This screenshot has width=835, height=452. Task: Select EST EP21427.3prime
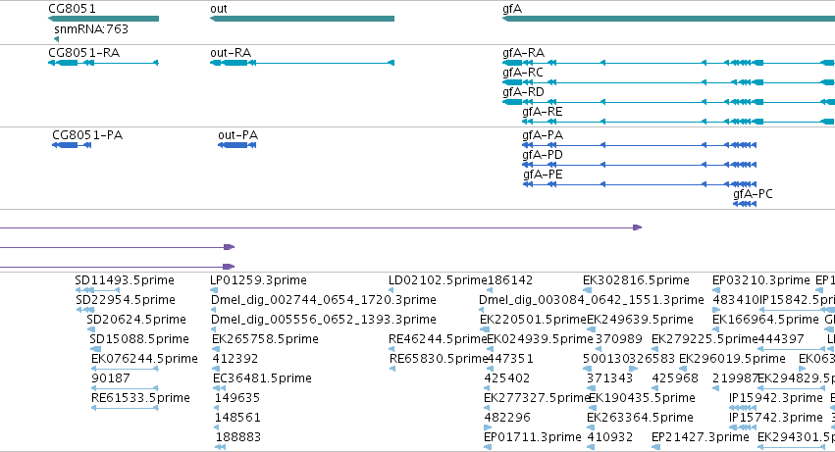pyautogui.click(x=701, y=437)
